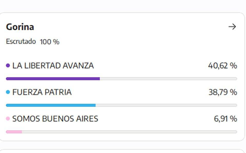Select the SOMOS BUENOS AIRES party name
Viewport: 246px width, 153px height.
coord(55,119)
